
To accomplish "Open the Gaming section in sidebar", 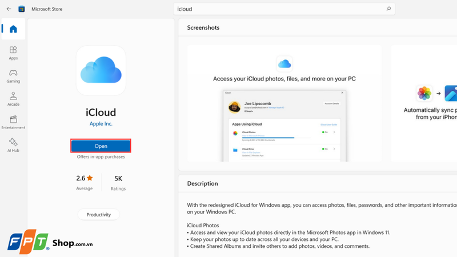I will (13, 77).
